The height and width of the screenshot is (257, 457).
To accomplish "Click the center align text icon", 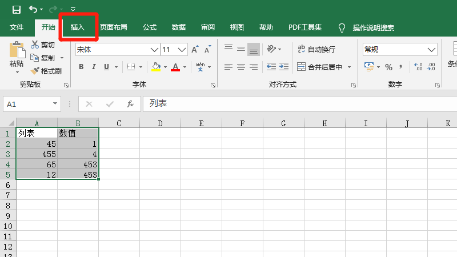I will coord(240,67).
